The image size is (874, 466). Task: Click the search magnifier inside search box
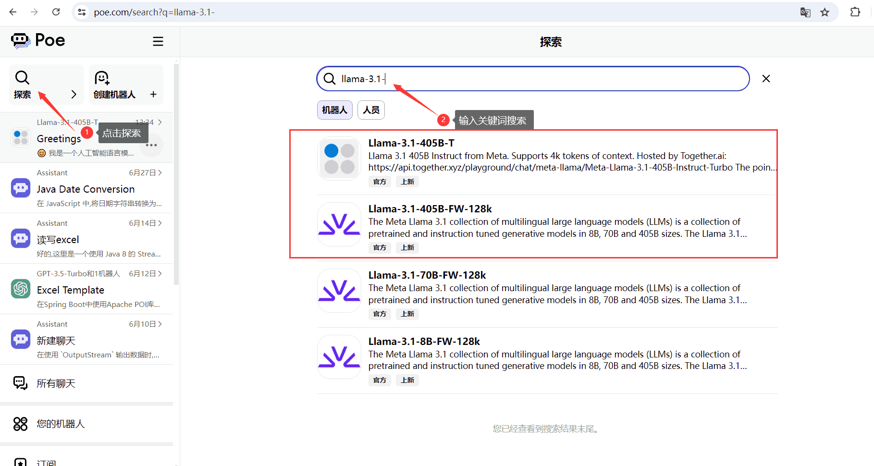click(330, 79)
